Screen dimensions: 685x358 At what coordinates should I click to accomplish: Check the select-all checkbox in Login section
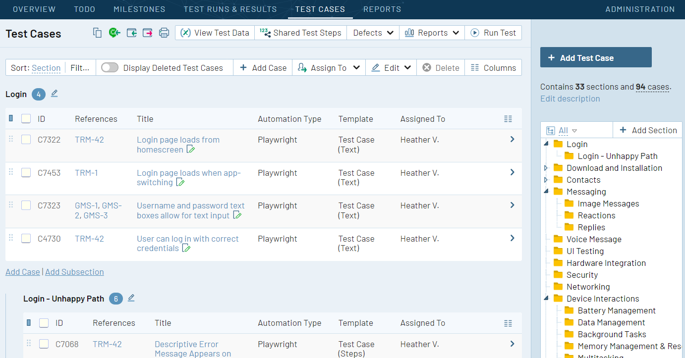(x=26, y=118)
